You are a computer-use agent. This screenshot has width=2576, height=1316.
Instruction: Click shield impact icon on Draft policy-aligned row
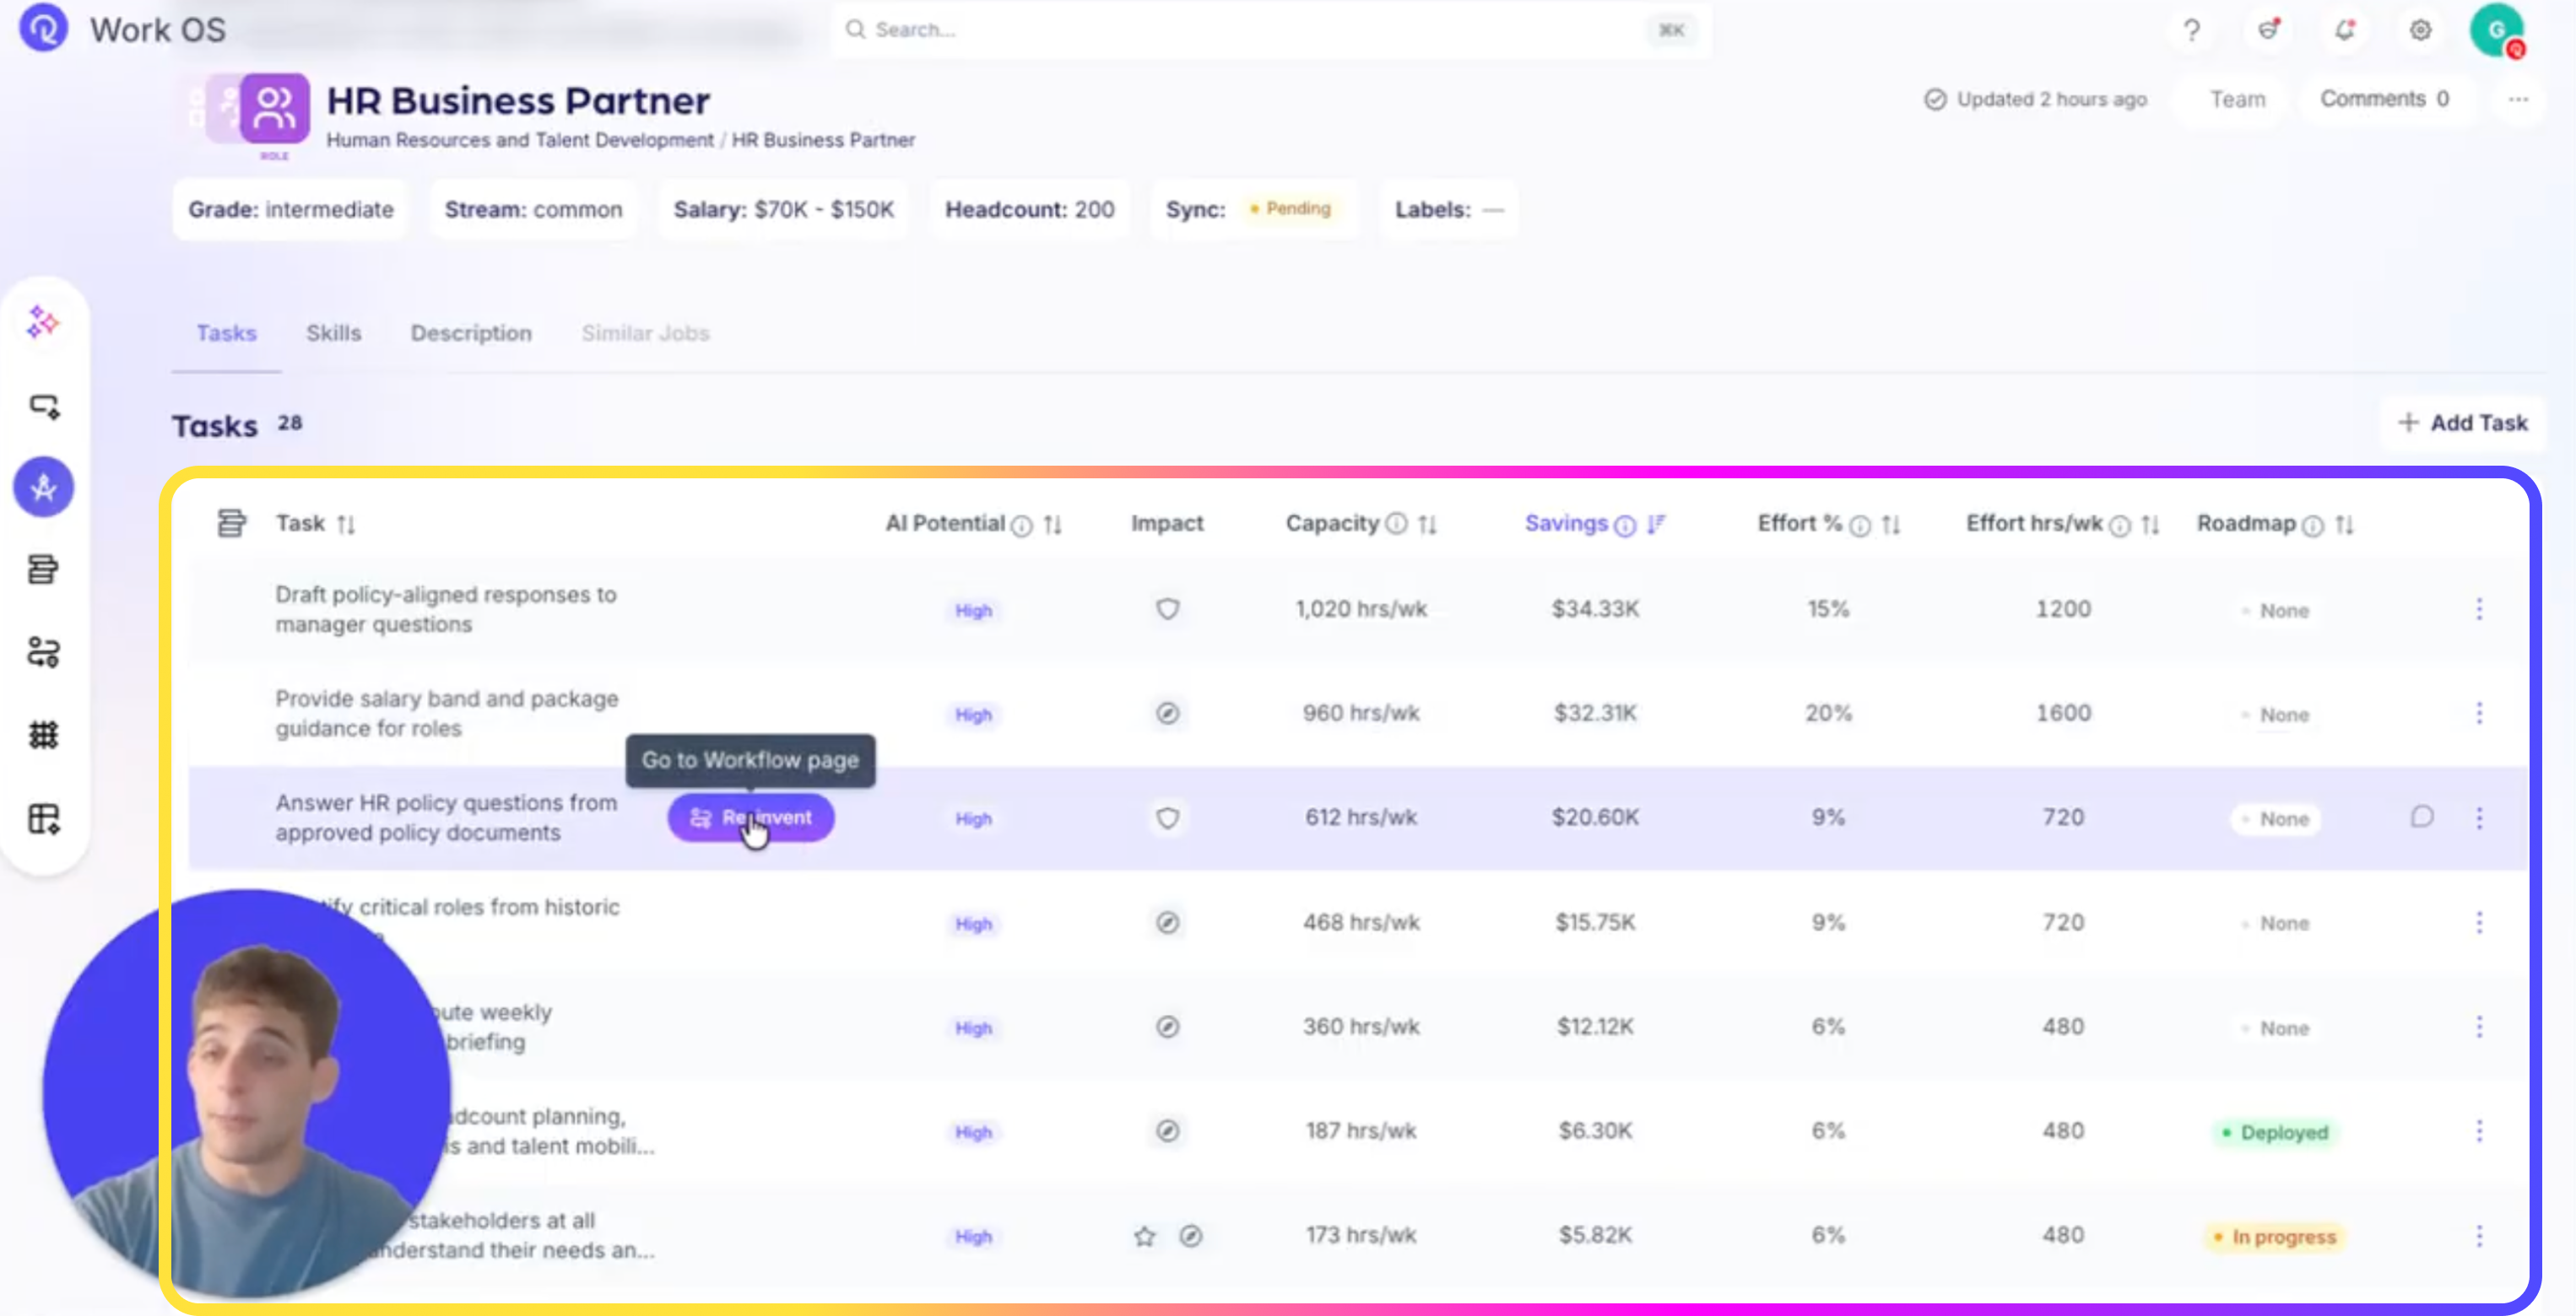pyautogui.click(x=1167, y=608)
